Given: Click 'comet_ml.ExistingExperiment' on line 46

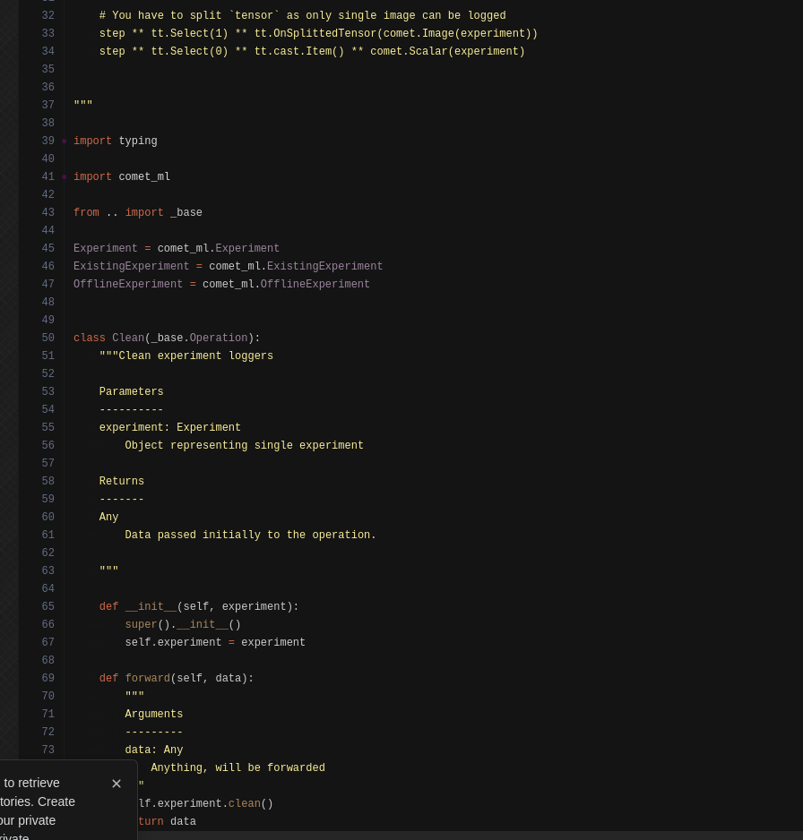Looking at the screenshot, I should tap(296, 266).
